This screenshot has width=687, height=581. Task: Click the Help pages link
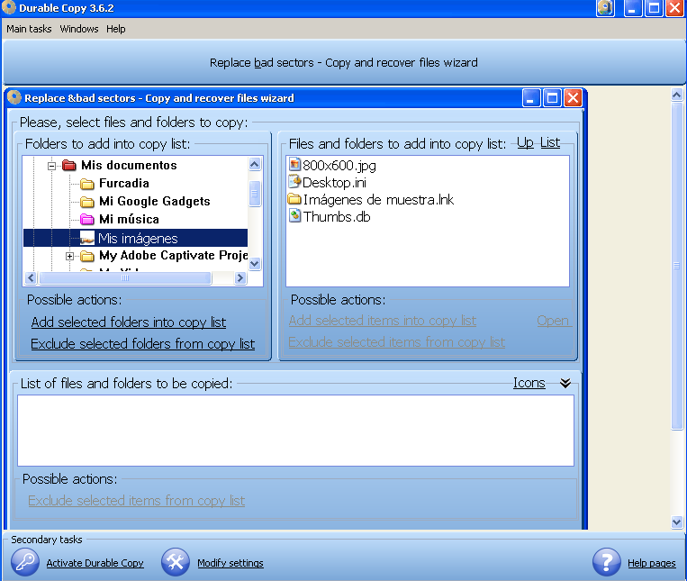tap(652, 563)
